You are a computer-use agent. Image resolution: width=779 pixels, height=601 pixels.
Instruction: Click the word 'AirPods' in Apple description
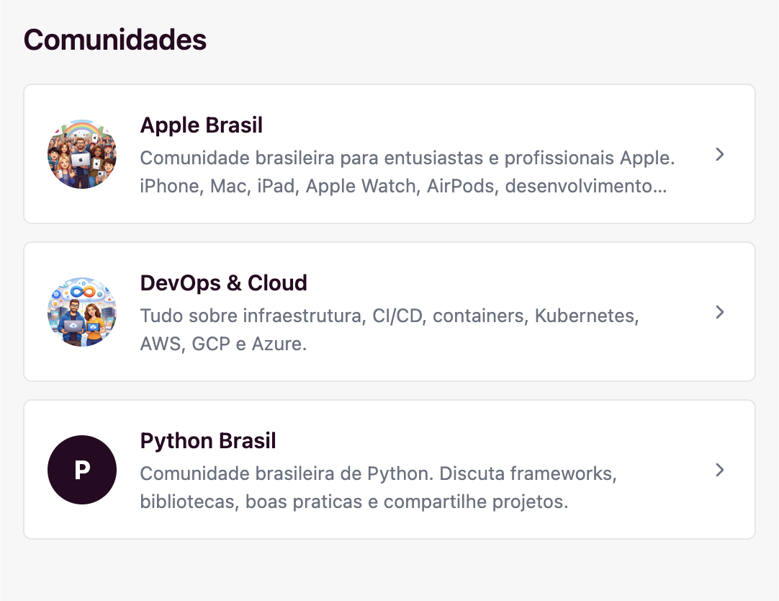pyautogui.click(x=460, y=187)
